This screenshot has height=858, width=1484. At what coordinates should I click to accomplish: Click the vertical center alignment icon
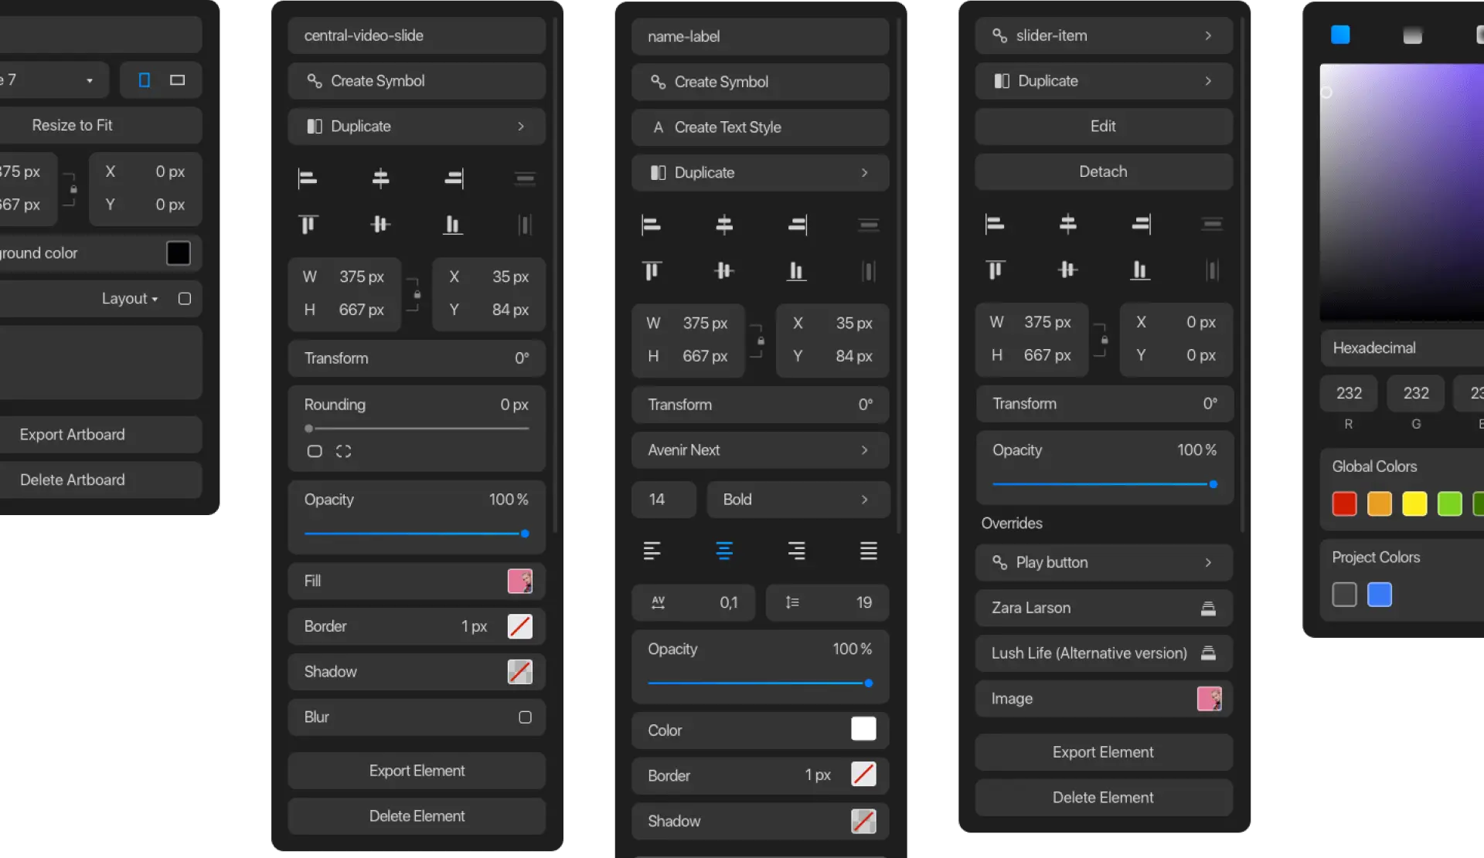[380, 224]
